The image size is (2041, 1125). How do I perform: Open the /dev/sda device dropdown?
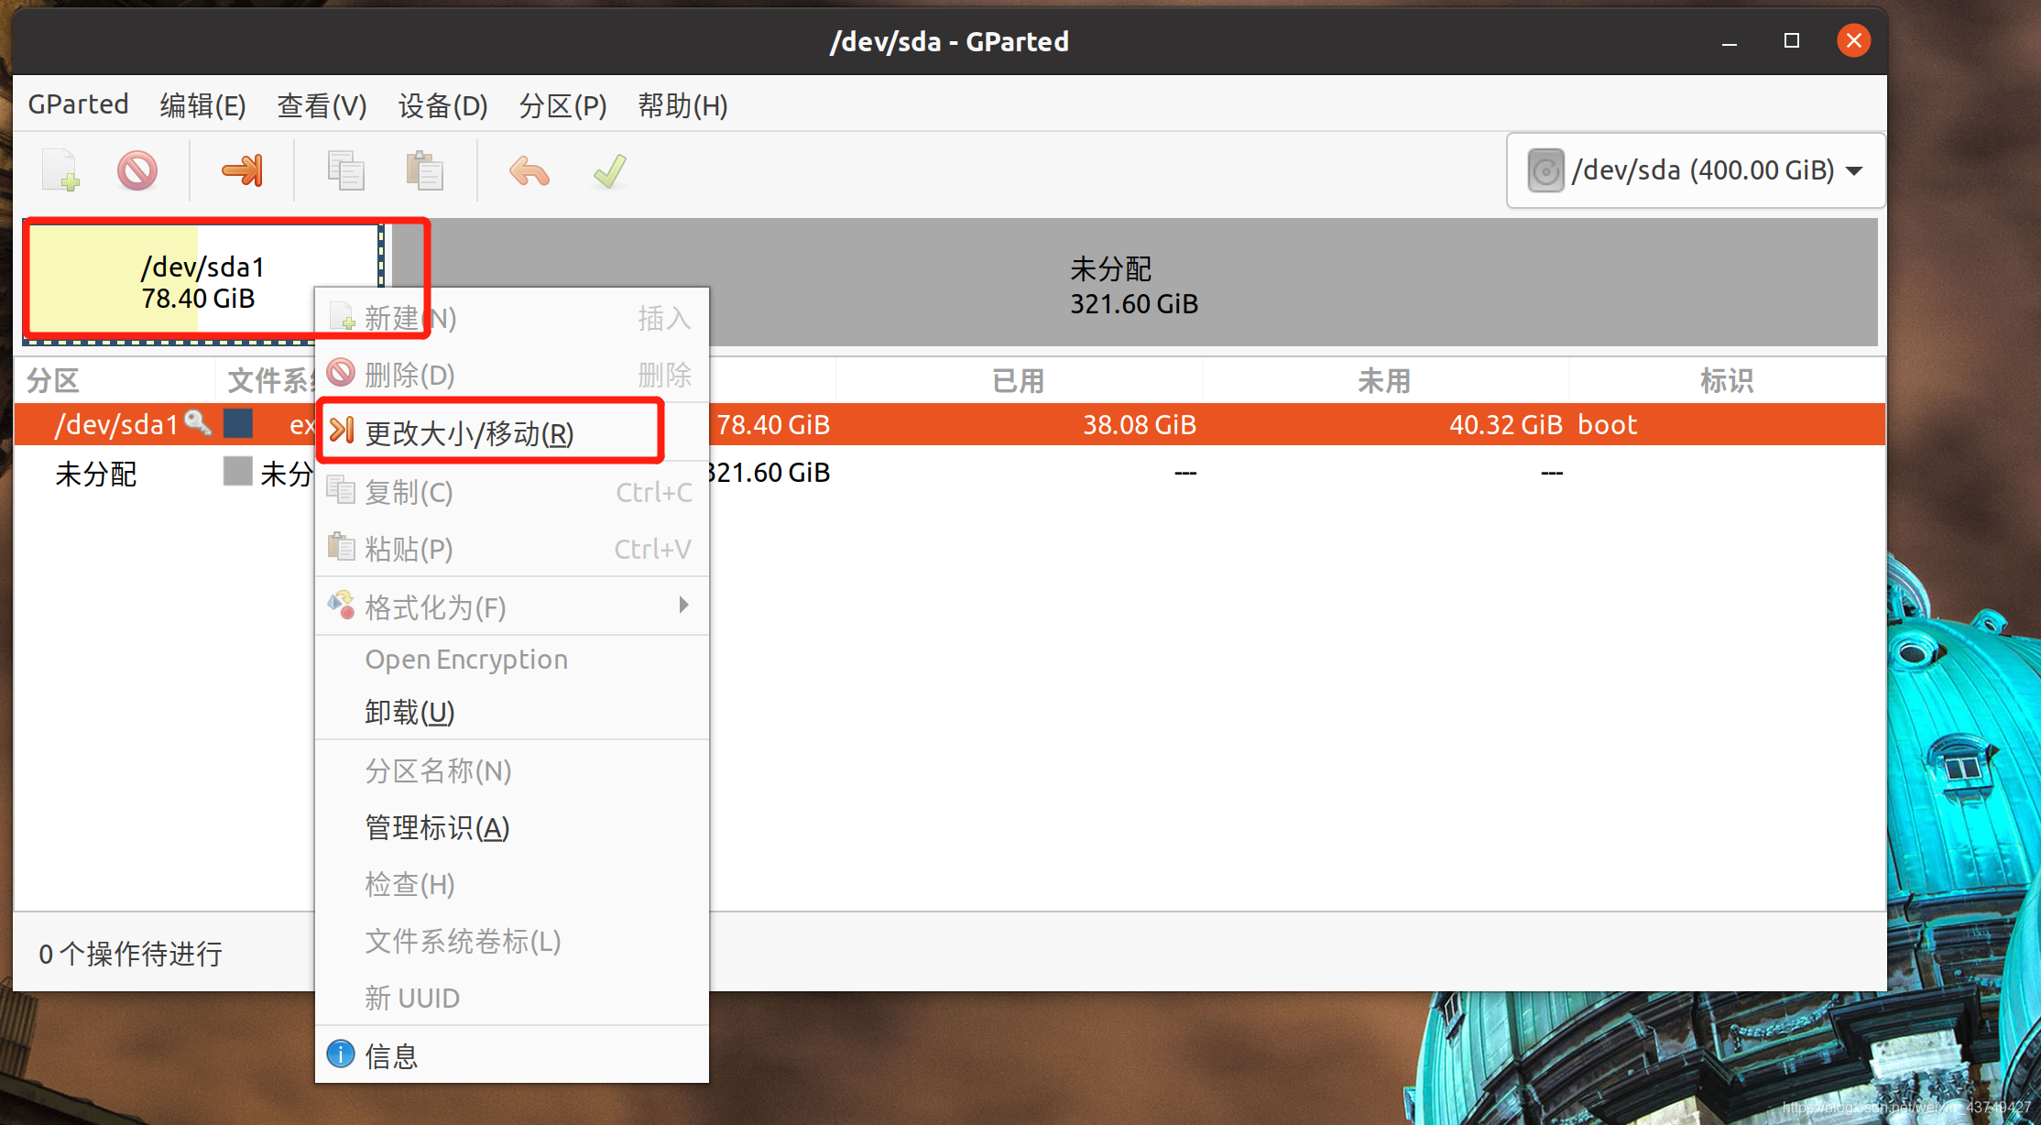pos(1696,170)
